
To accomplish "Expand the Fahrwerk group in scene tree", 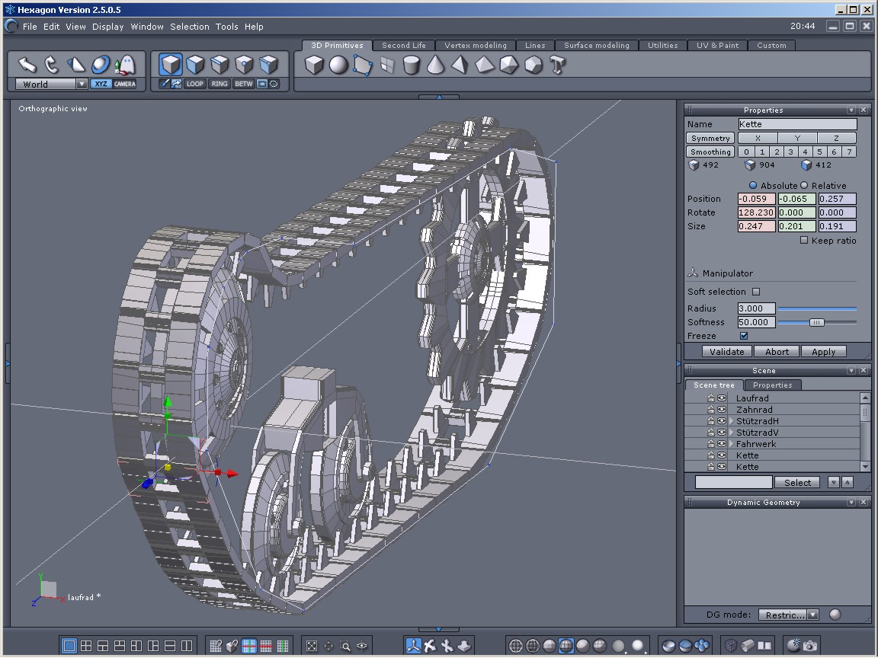I will click(731, 444).
